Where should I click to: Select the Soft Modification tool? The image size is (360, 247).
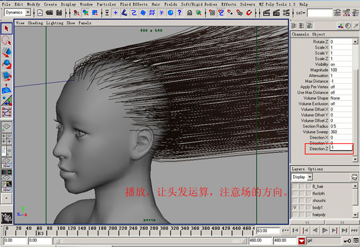pos(6,89)
